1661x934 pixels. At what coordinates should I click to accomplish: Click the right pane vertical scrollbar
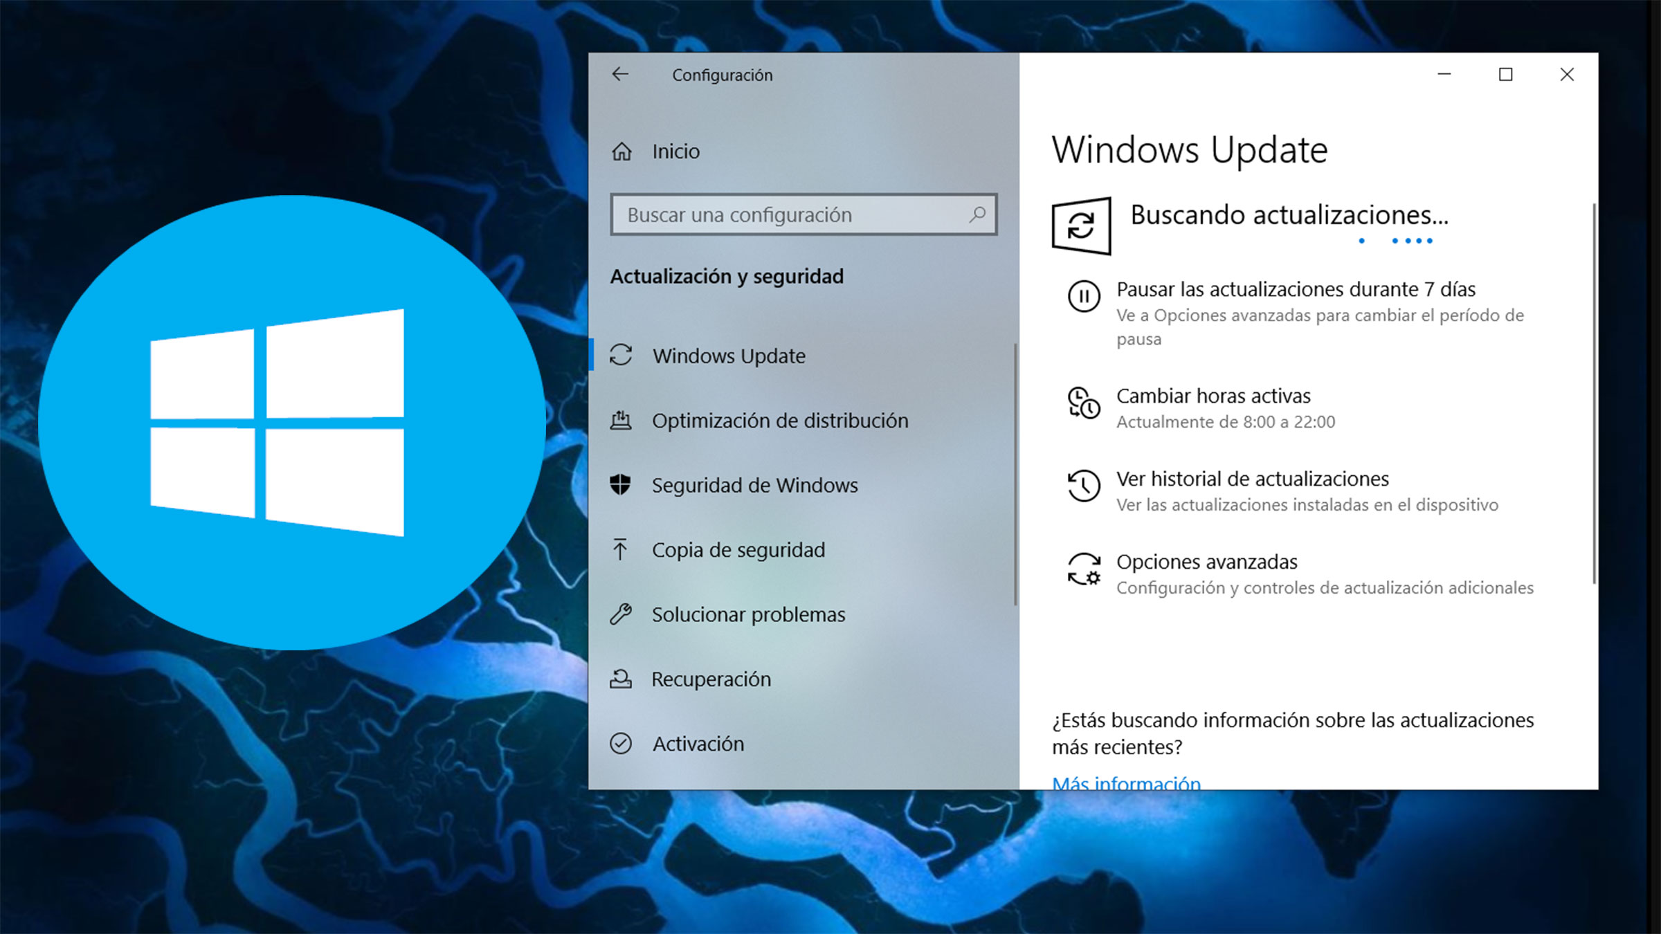(x=1594, y=394)
